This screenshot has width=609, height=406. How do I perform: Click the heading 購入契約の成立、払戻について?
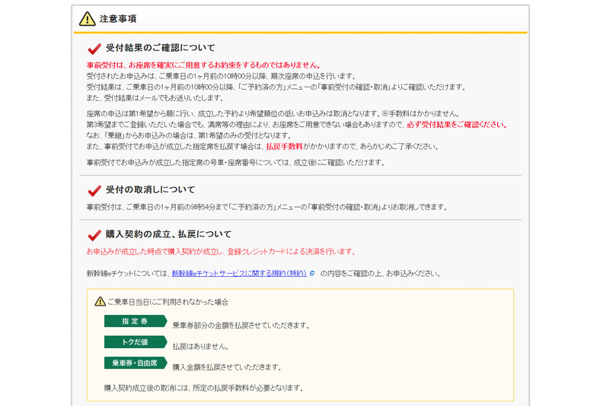pyautogui.click(x=168, y=234)
